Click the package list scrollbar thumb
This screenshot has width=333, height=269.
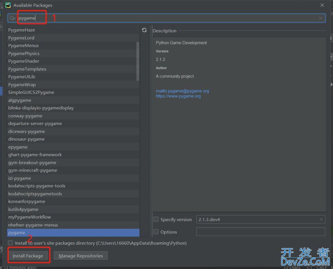coord(138,61)
